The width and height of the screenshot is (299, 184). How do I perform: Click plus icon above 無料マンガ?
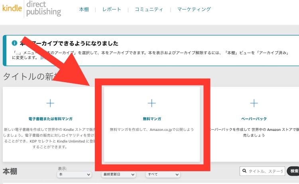click(152, 103)
